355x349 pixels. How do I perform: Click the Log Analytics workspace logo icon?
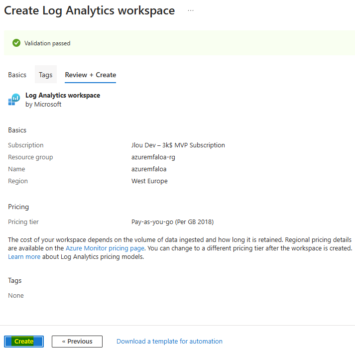coord(14,100)
